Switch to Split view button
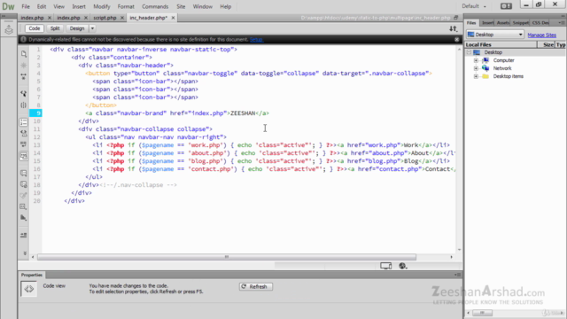 [55, 28]
